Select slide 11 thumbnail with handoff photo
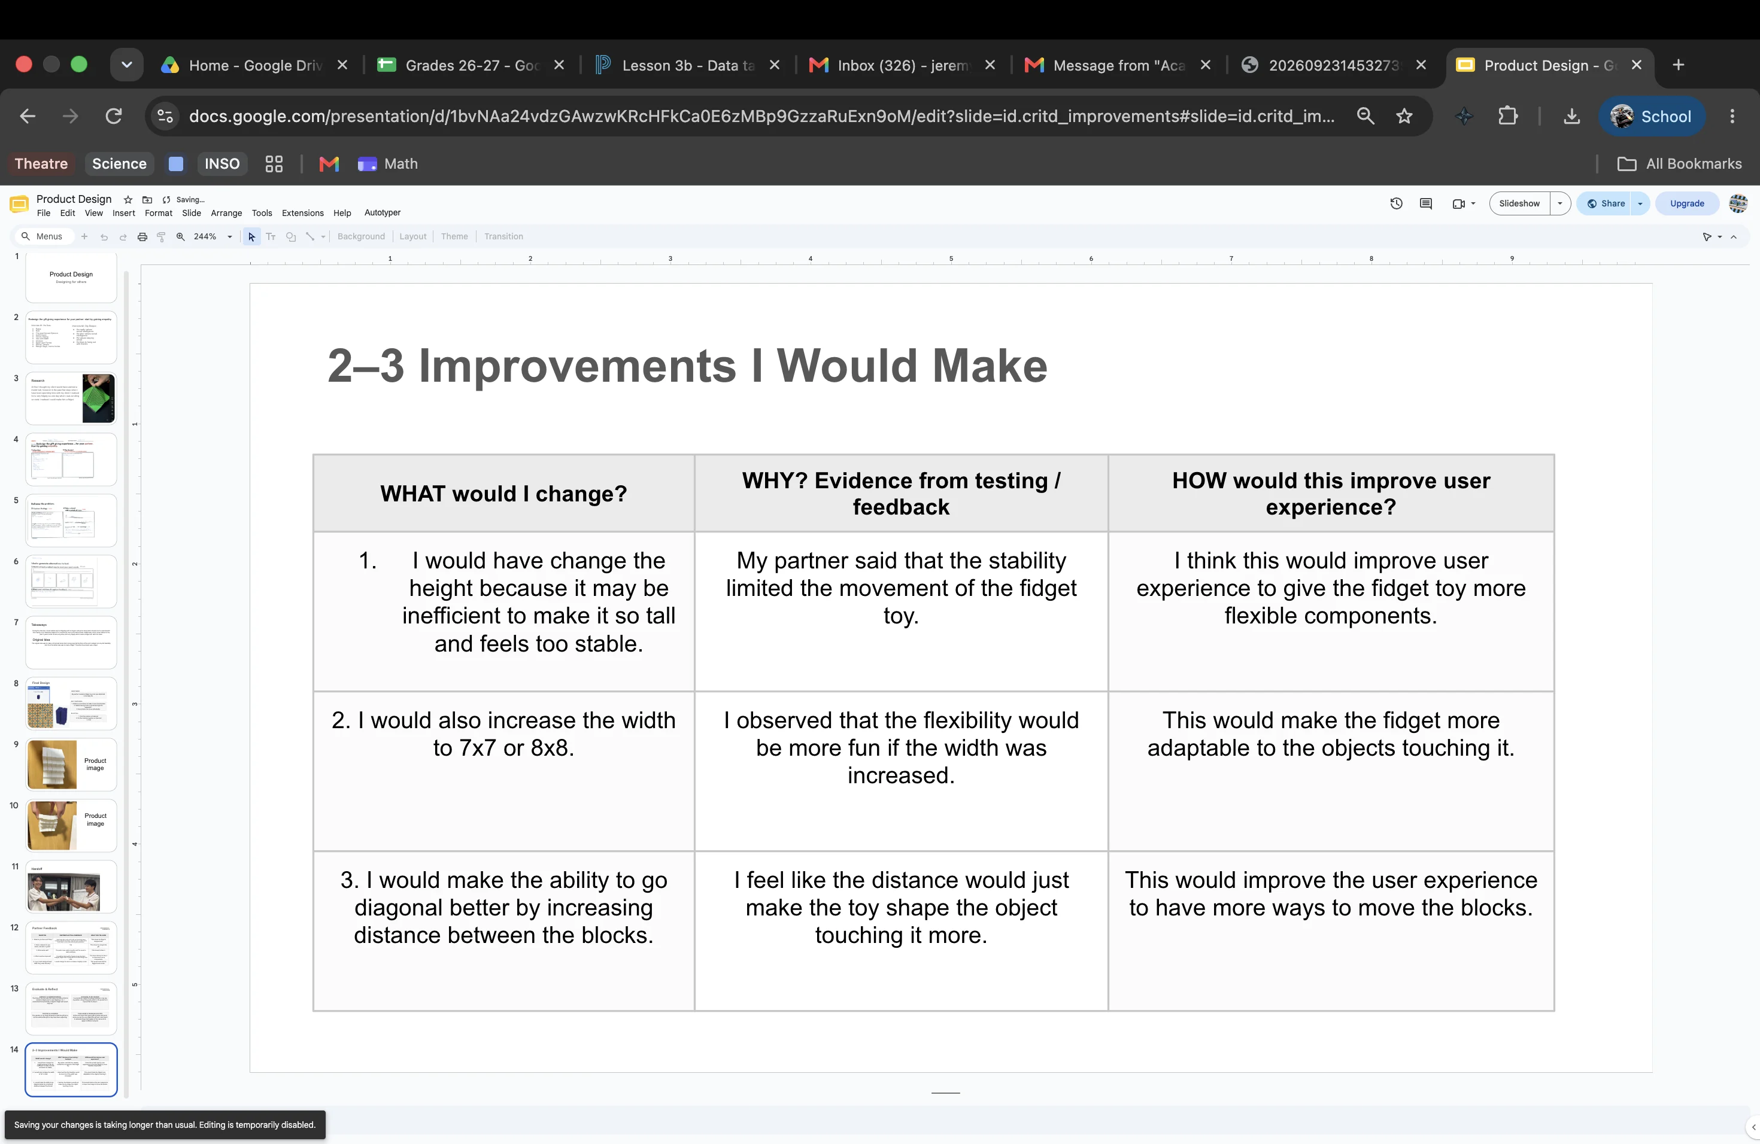1760x1144 pixels. 71,887
